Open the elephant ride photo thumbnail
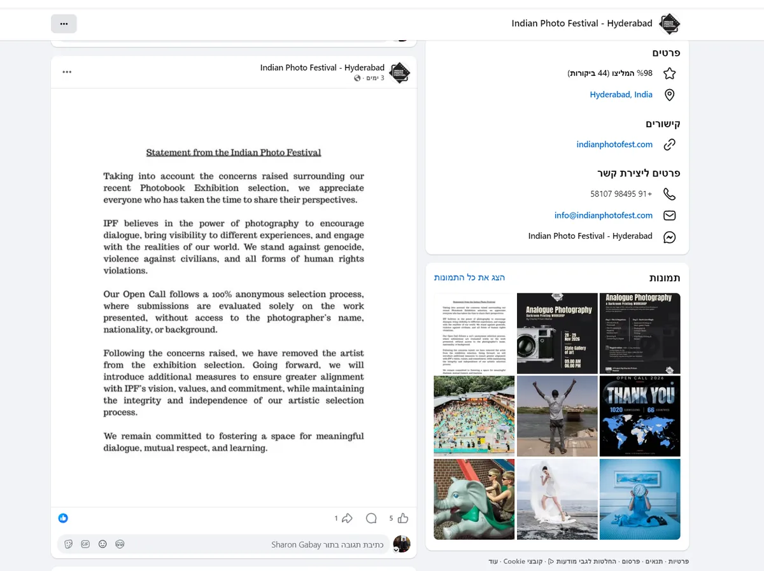Viewport: 764px width, 571px height. coord(474,500)
